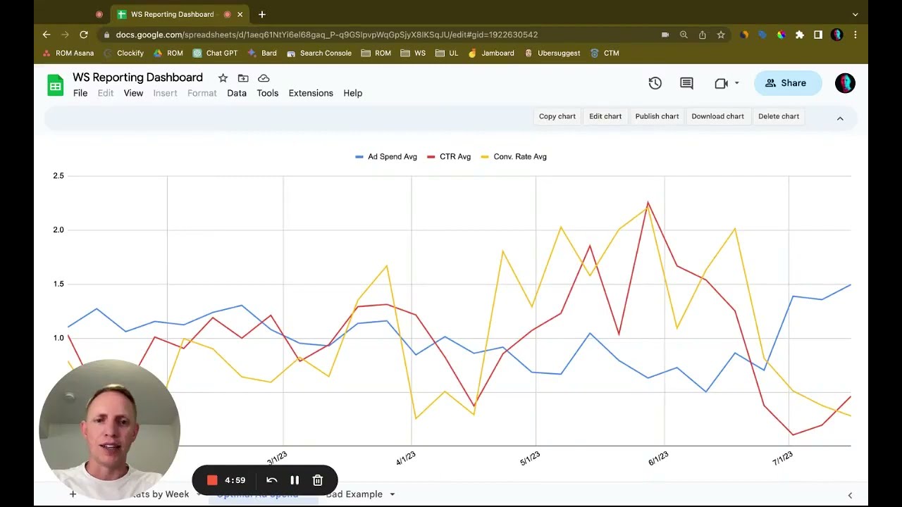The width and height of the screenshot is (902, 507).
Task: Open a new browser tab
Action: (x=262, y=14)
